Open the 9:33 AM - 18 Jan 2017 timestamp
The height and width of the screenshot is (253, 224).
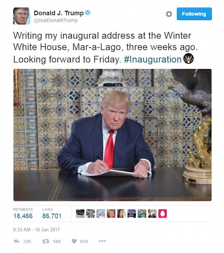coord(37,229)
